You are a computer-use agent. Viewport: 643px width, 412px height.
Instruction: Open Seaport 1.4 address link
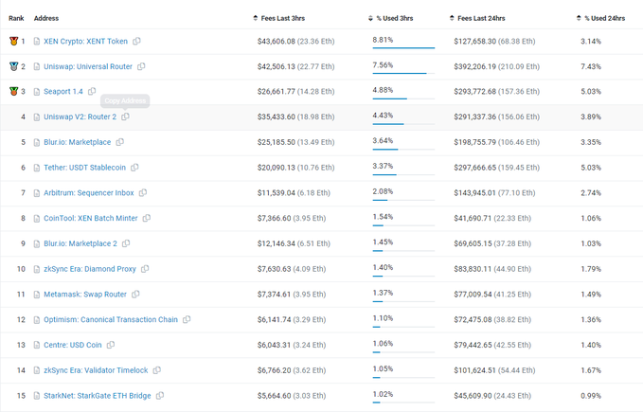pos(63,92)
